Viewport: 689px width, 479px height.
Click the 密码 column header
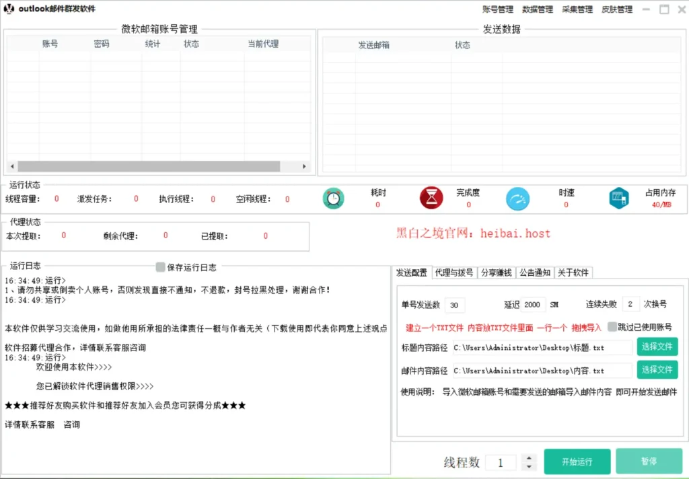(x=102, y=44)
